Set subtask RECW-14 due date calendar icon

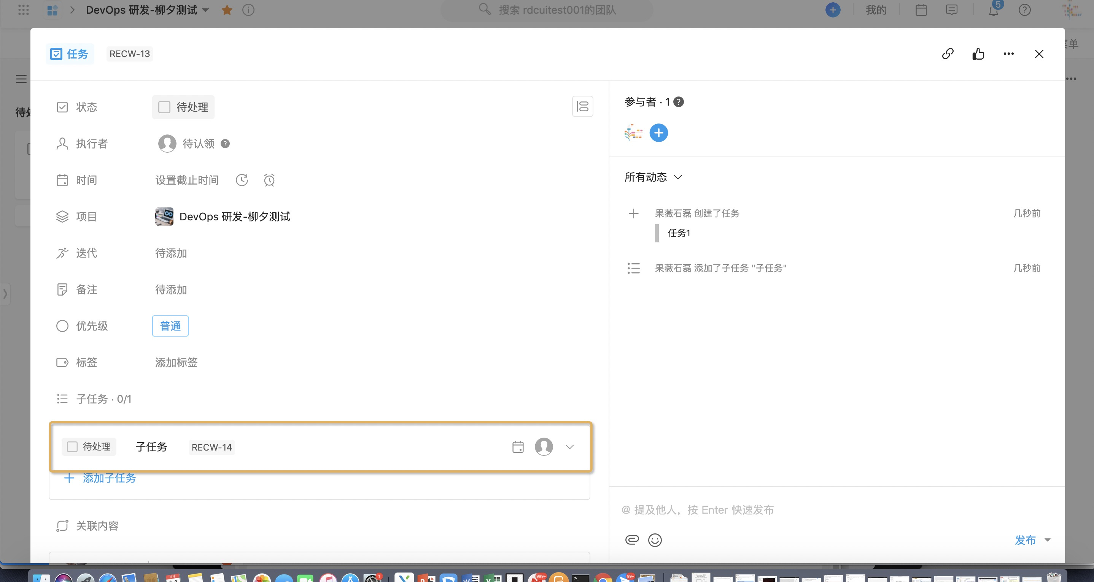click(518, 447)
